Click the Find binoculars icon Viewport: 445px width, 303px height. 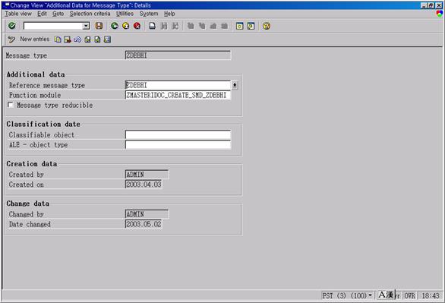[164, 26]
